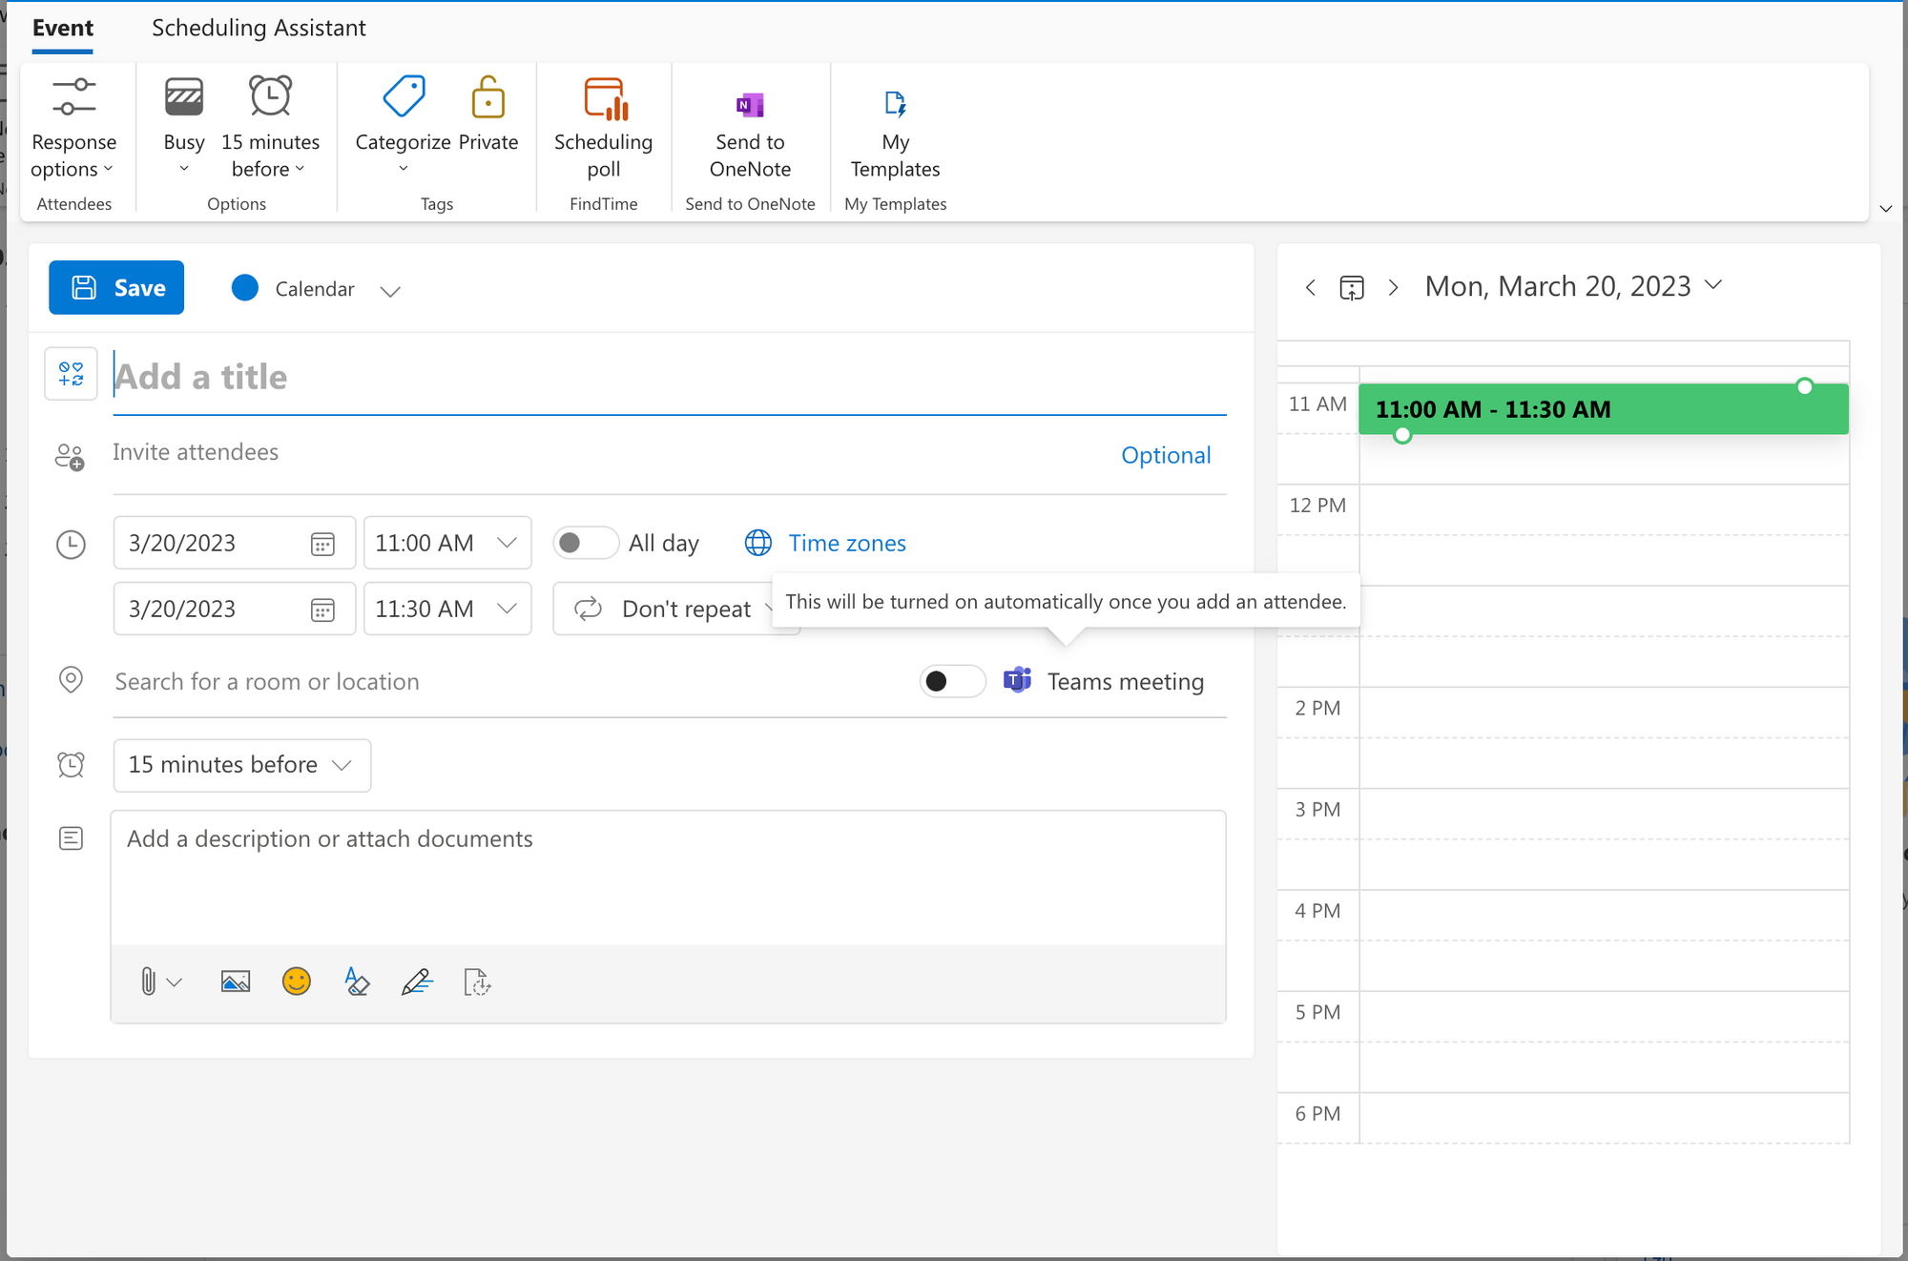Click the Add a title field
This screenshot has height=1261, width=1908.
pyautogui.click(x=382, y=377)
